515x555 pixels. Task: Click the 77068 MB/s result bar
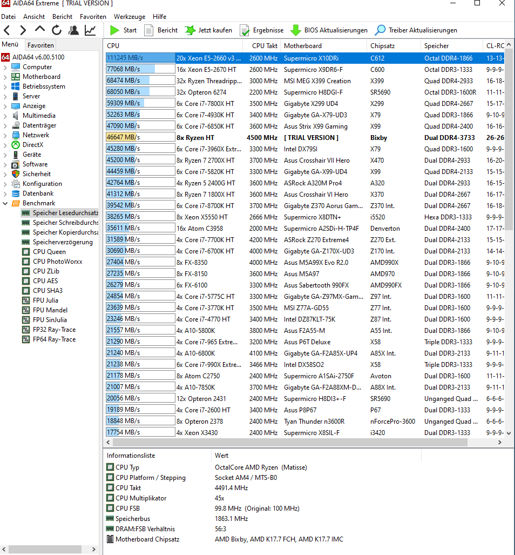tap(140, 69)
